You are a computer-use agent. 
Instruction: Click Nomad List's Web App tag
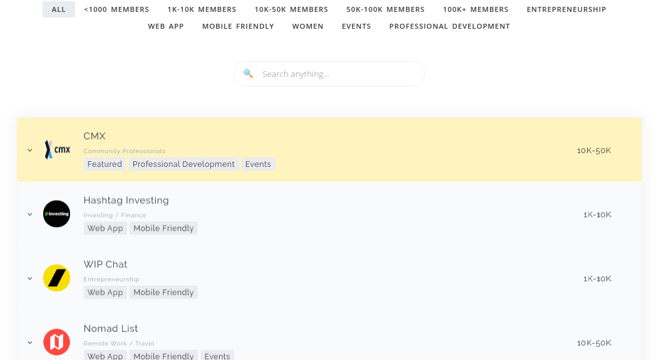[x=105, y=356]
